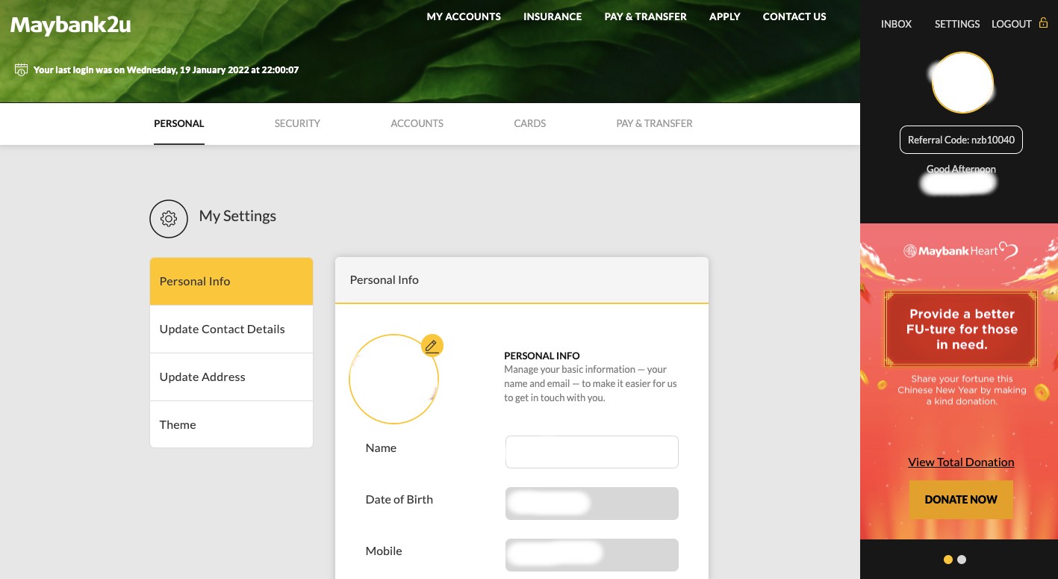Click the 'Personal Info' panel header
The image size is (1058, 579).
point(522,280)
